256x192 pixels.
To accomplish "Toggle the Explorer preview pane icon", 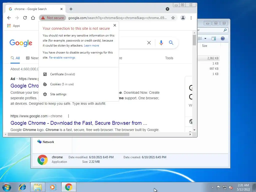I will click(214, 38).
